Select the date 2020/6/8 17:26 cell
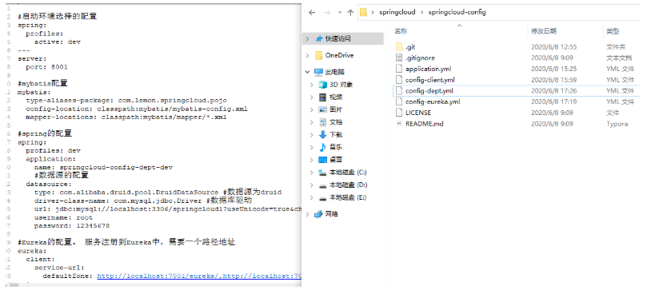651x290 pixels. tap(554, 90)
